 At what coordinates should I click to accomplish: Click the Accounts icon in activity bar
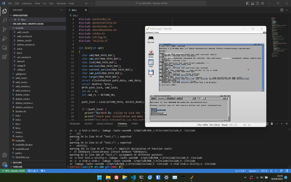4,155
